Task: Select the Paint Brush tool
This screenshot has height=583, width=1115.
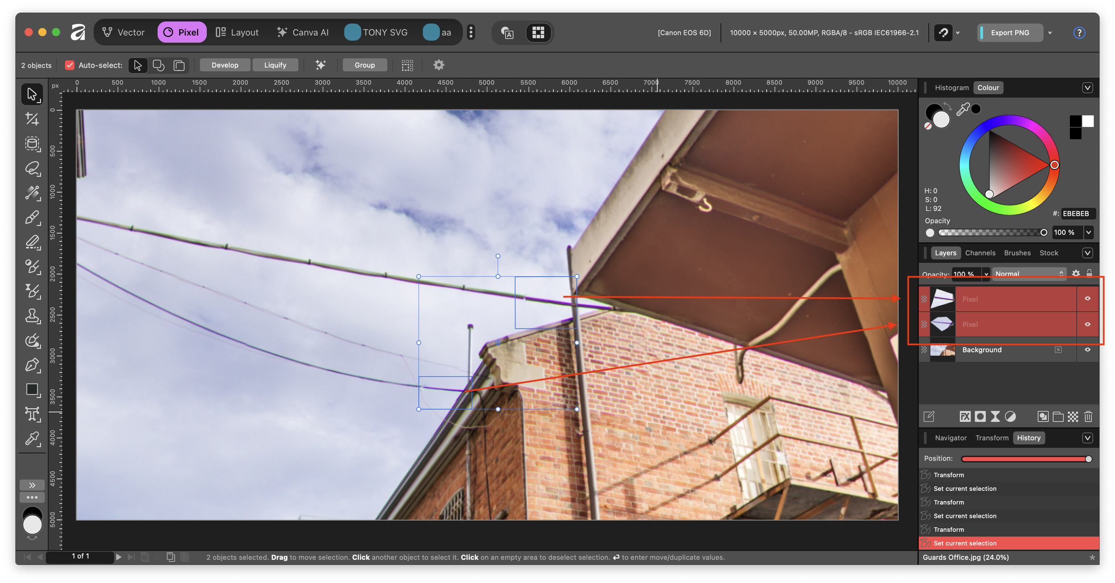Action: coord(32,218)
